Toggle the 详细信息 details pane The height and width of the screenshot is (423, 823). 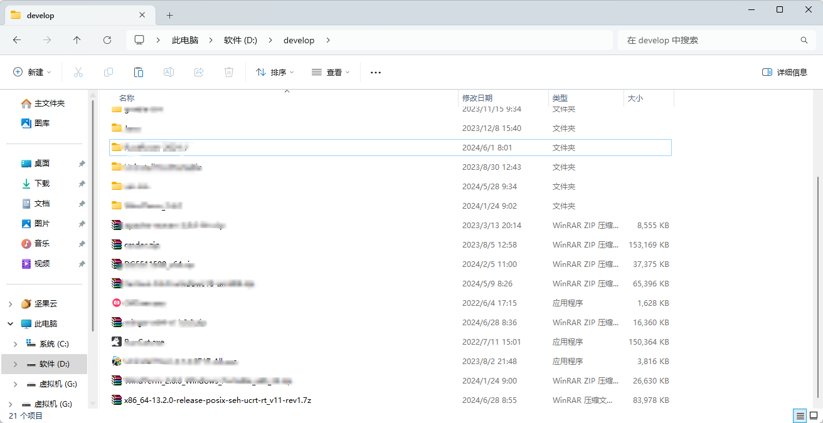click(x=784, y=72)
